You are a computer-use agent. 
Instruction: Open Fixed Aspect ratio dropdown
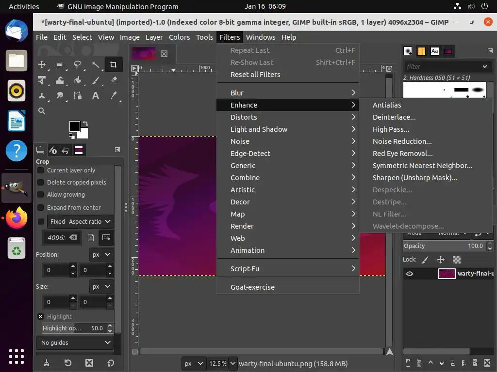point(81,221)
